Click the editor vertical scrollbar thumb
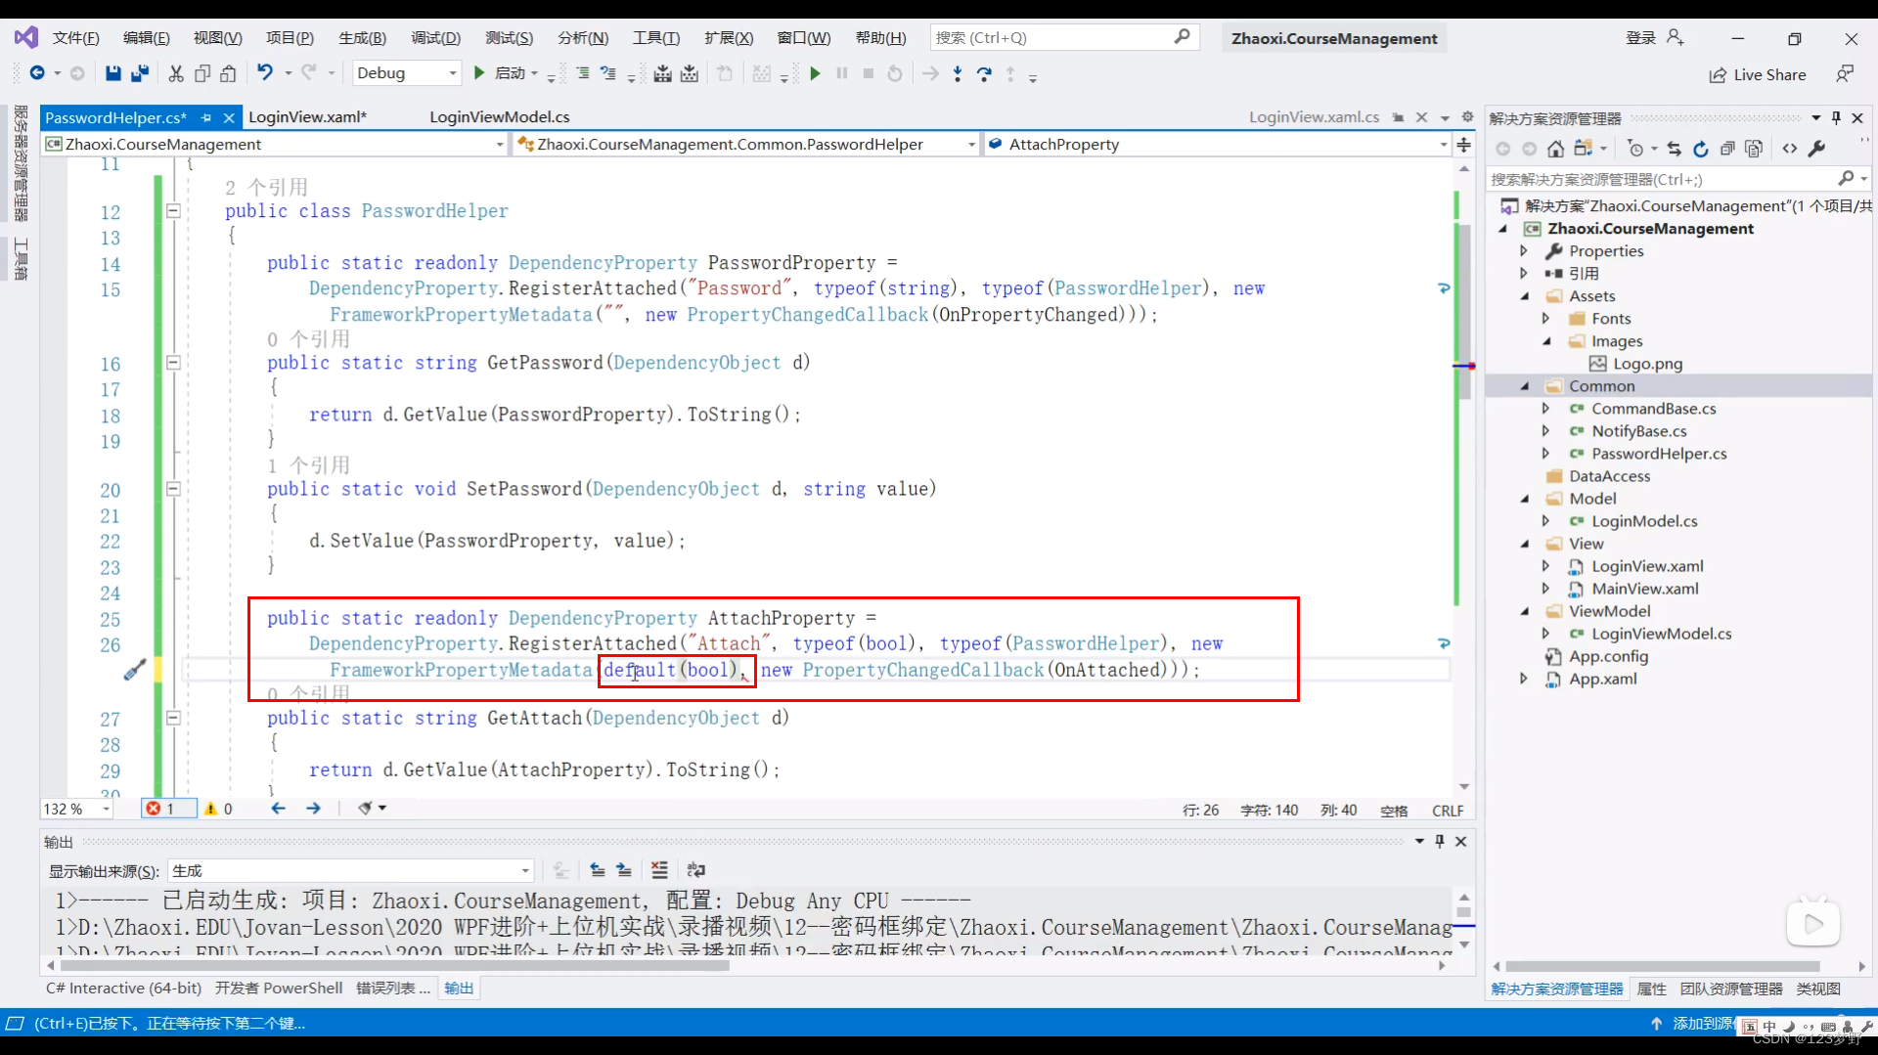 click(1464, 311)
